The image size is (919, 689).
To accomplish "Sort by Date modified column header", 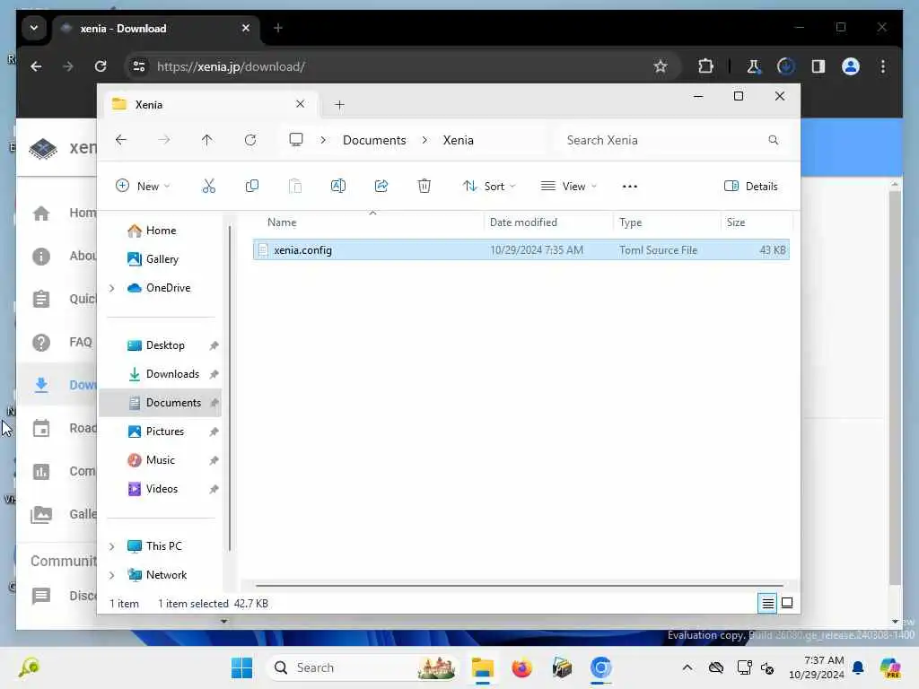I will (x=523, y=222).
